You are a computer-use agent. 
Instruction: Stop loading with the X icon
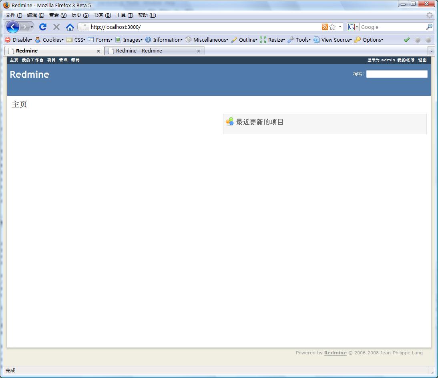pyautogui.click(x=56, y=27)
